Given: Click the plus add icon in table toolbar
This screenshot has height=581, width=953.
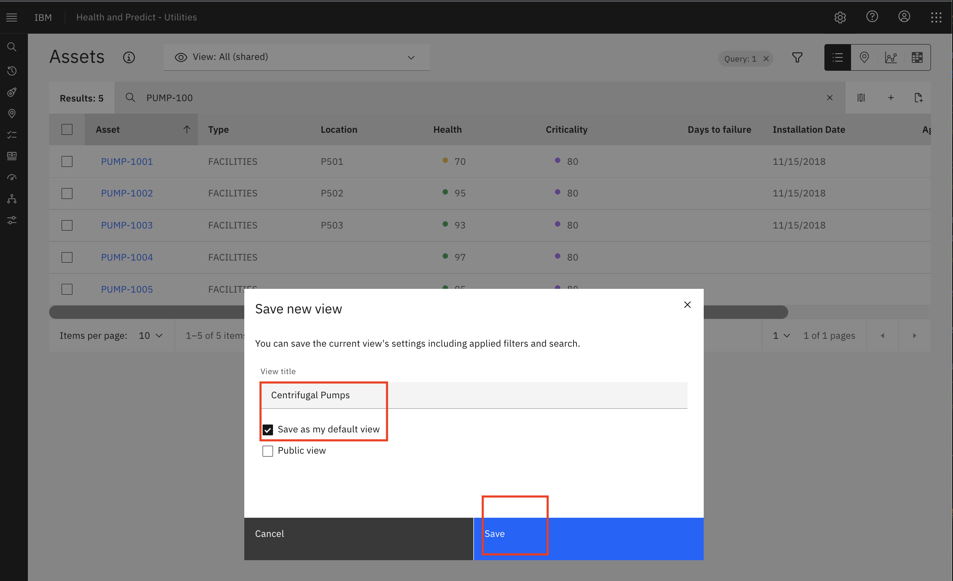Looking at the screenshot, I should (x=891, y=98).
